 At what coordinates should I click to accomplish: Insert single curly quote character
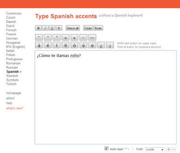[x=39, y=37]
